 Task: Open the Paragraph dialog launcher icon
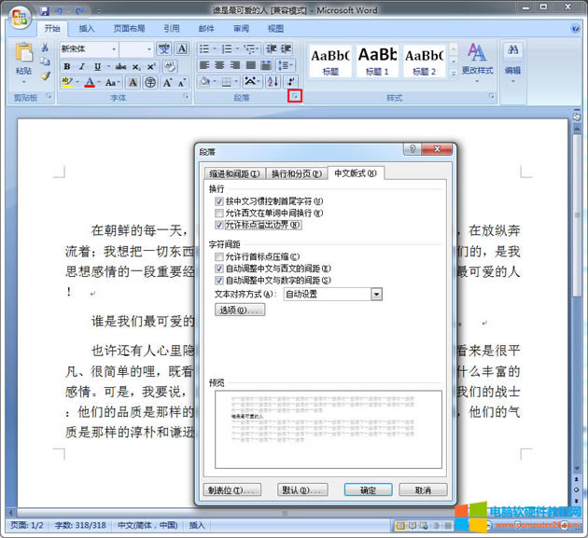295,97
